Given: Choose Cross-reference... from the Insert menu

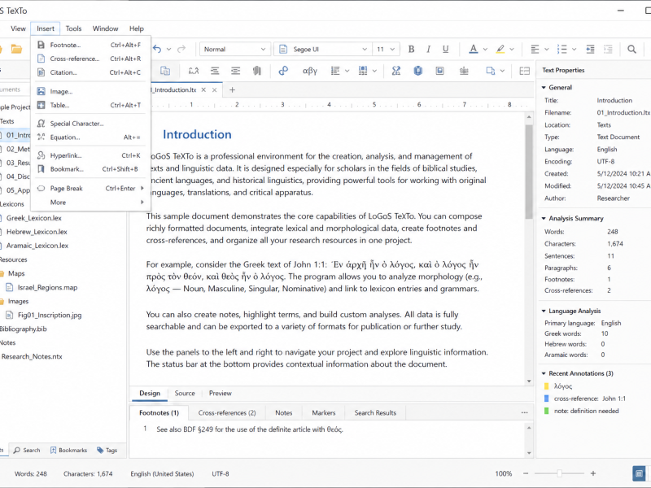Looking at the screenshot, I should 89,59.
